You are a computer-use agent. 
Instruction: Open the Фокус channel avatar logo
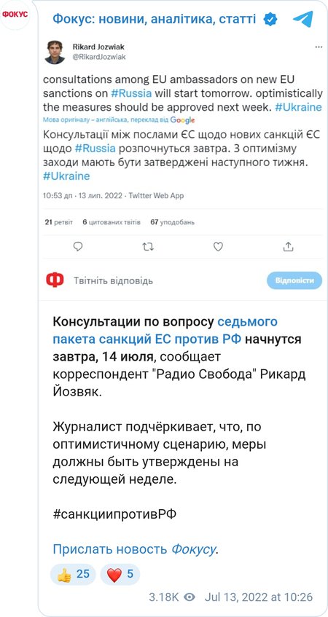(15, 15)
